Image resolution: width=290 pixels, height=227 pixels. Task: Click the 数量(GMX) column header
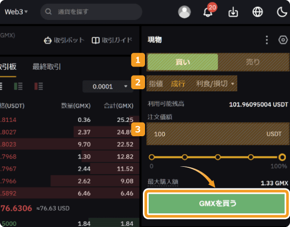click(76, 106)
